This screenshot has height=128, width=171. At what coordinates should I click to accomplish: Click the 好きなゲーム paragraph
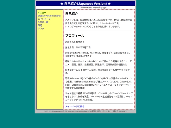pos(98,71)
